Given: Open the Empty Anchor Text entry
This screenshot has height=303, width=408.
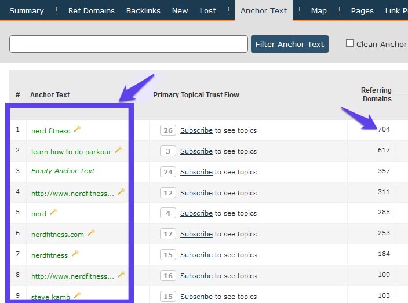Looking at the screenshot, I should click(63, 171).
